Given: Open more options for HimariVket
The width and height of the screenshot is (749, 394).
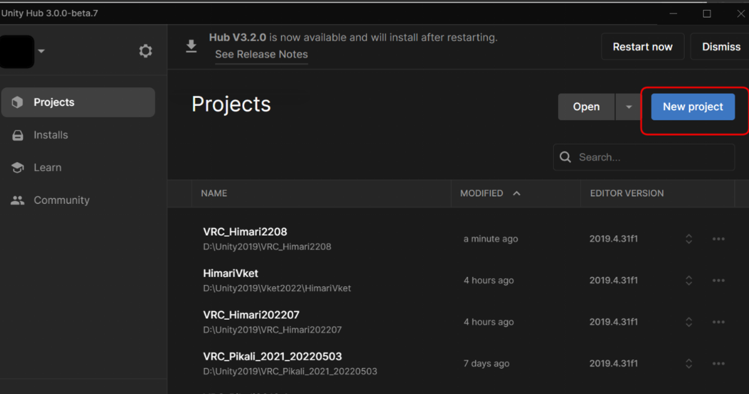Looking at the screenshot, I should pyautogui.click(x=718, y=281).
